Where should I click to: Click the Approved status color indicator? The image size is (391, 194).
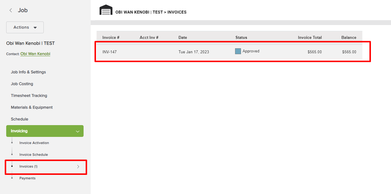238,51
